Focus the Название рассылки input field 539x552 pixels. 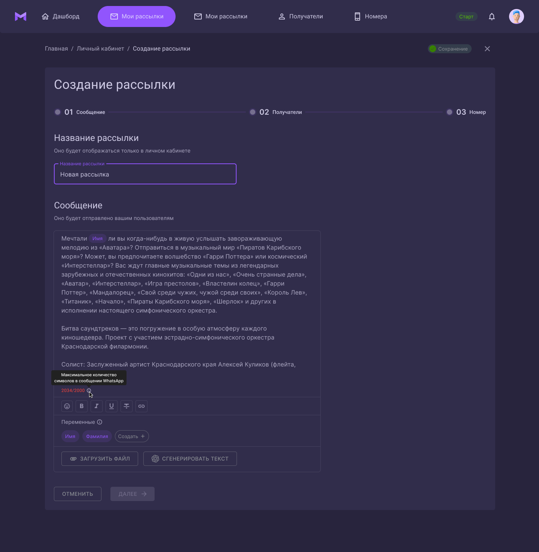[145, 175]
